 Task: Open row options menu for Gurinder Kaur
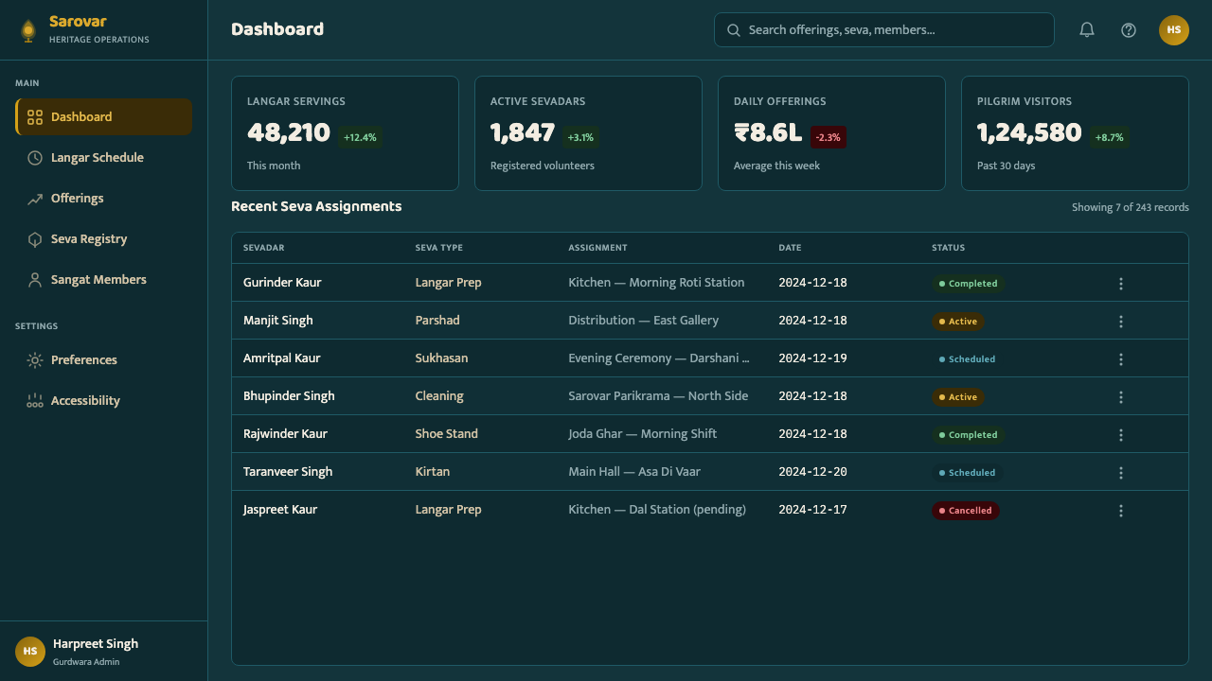(1121, 283)
